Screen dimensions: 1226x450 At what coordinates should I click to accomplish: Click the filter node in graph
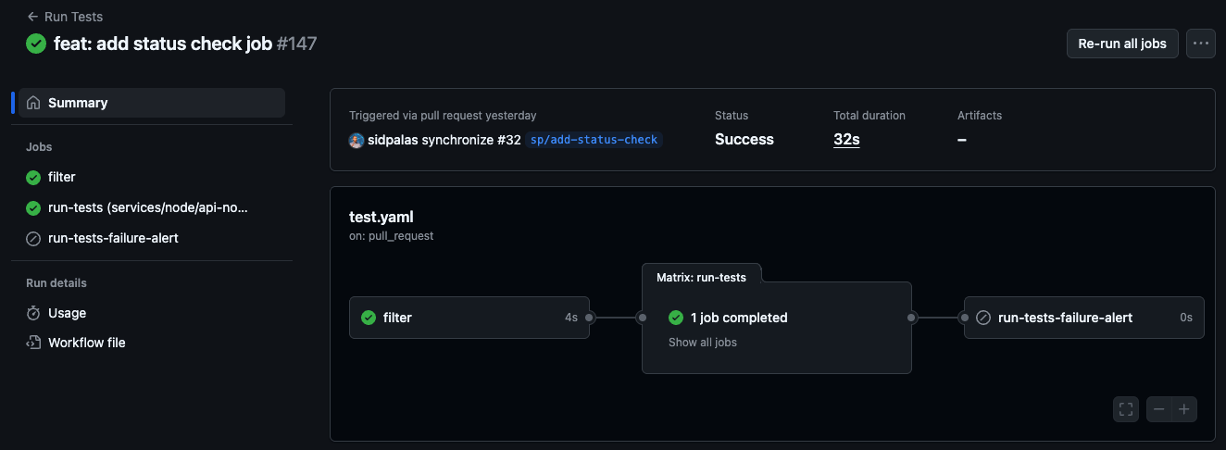click(x=469, y=318)
